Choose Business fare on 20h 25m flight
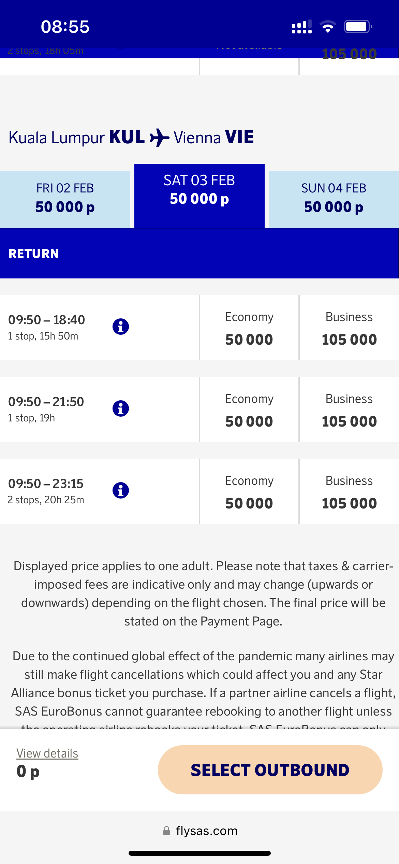The image size is (399, 864). [x=349, y=491]
